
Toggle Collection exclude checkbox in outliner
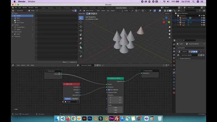coord(199,16)
